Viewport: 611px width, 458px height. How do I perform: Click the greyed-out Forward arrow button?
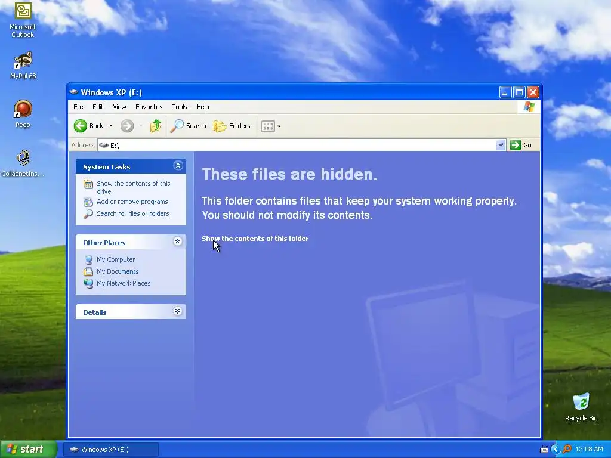[127, 126]
